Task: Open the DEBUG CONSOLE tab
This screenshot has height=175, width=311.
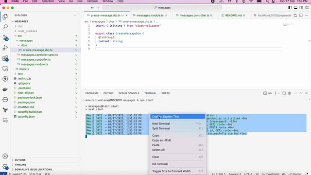Action: (129, 93)
